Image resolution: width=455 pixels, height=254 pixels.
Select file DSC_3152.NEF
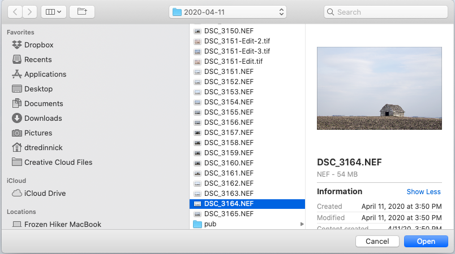coord(247,82)
